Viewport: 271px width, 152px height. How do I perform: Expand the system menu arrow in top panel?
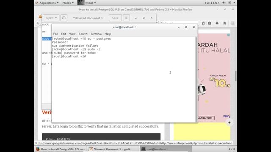point(234,3)
